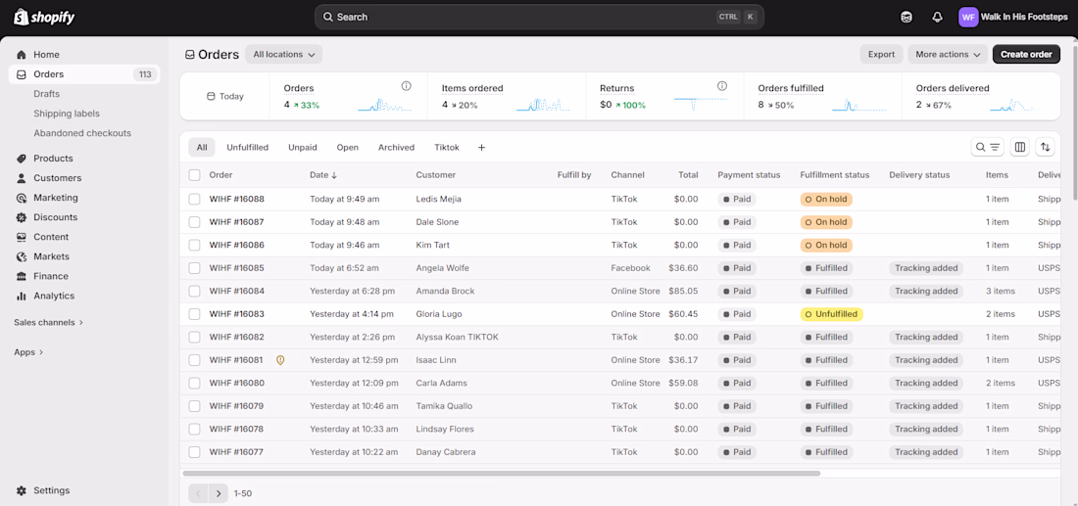Image resolution: width=1078 pixels, height=506 pixels.
Task: Click the Unfulfilled status badge
Action: (x=831, y=314)
